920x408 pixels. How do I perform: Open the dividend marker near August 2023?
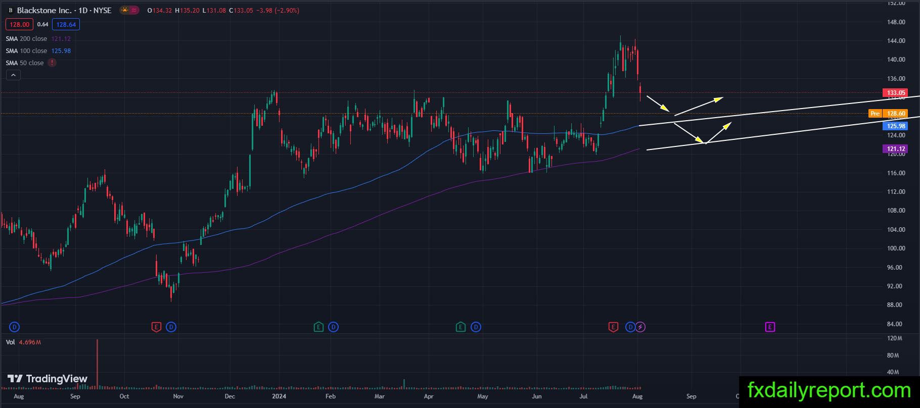pyautogui.click(x=15, y=327)
